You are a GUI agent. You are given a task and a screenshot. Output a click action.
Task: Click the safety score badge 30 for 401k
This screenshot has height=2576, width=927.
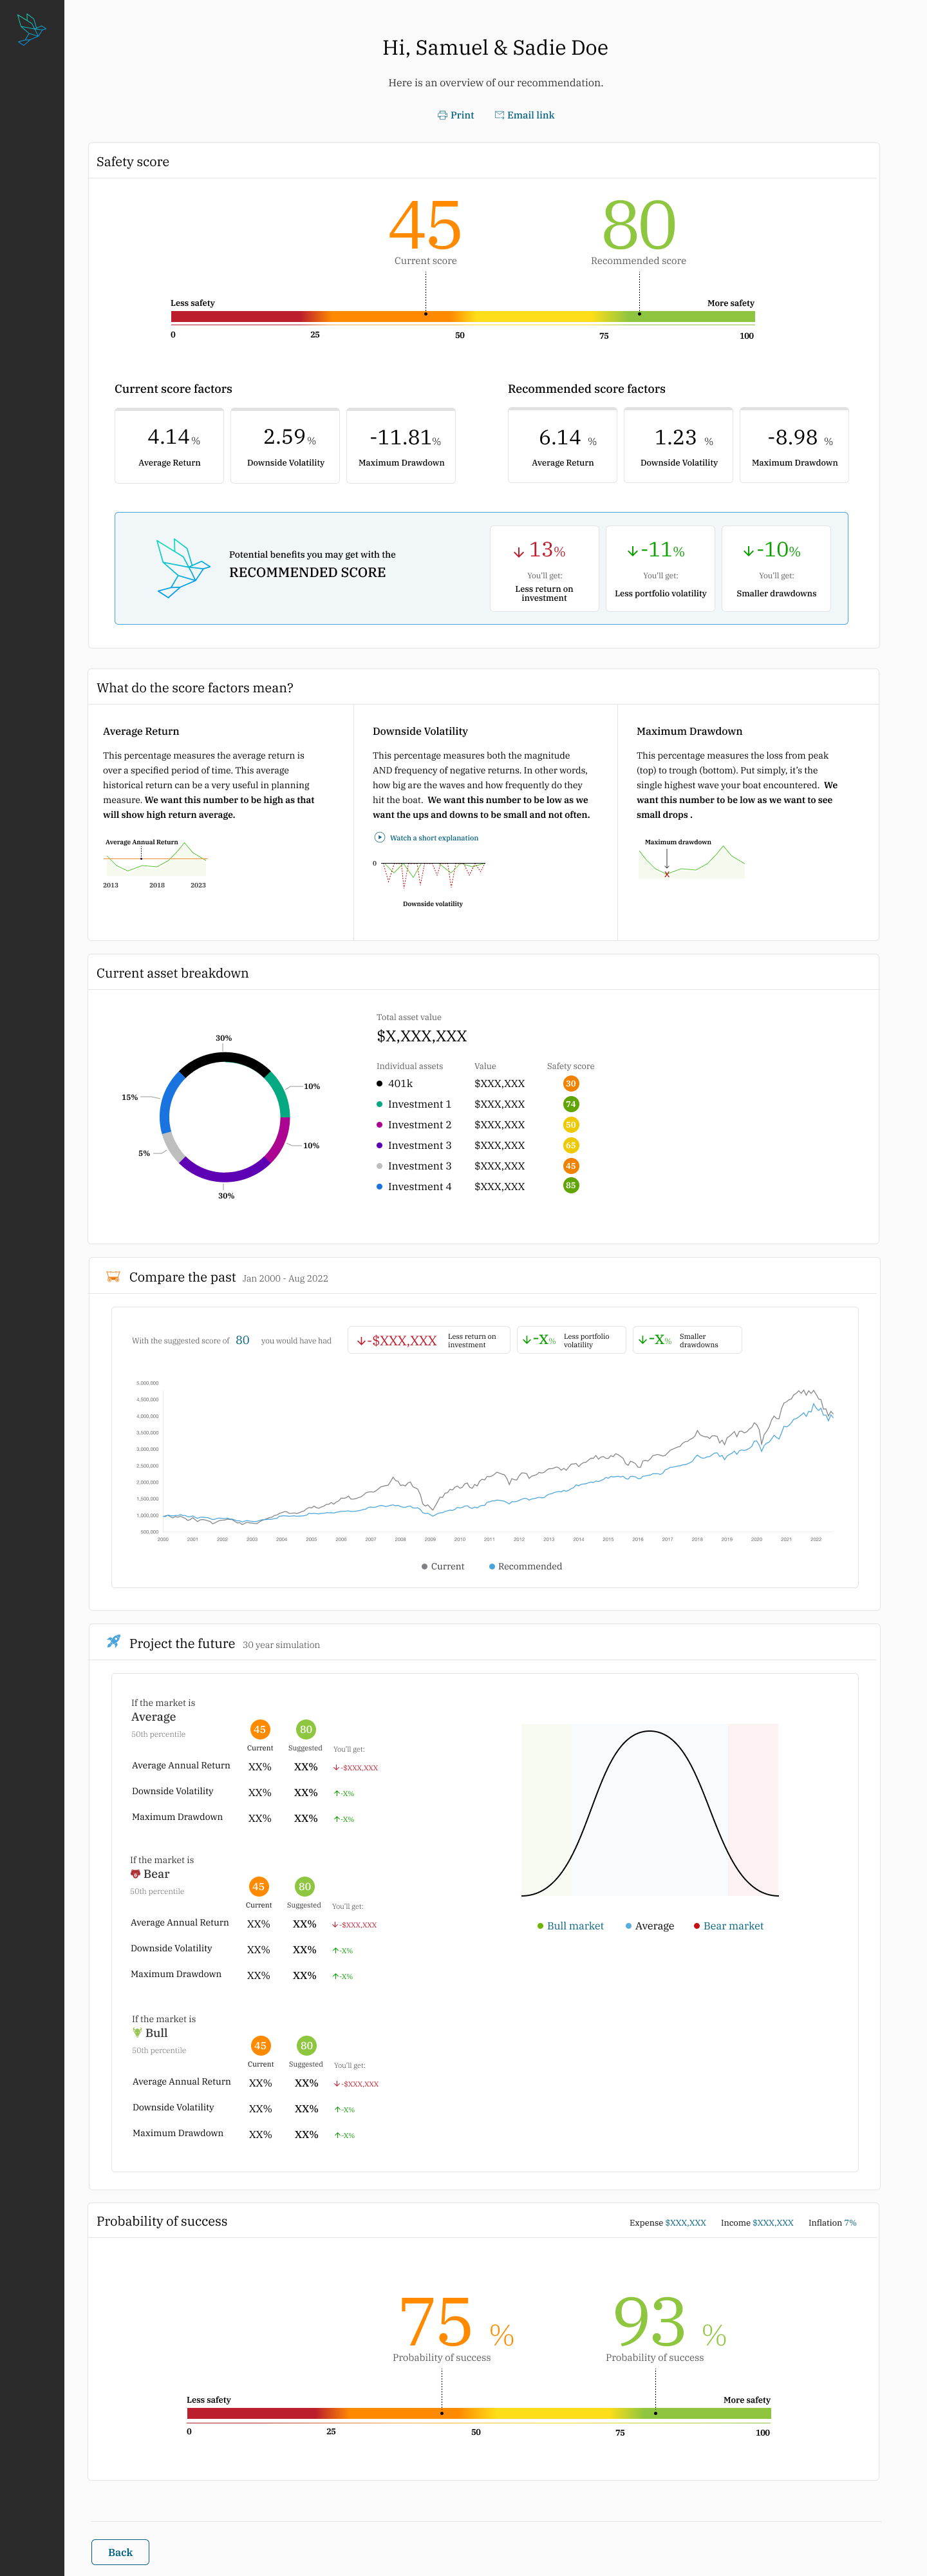click(x=571, y=1084)
